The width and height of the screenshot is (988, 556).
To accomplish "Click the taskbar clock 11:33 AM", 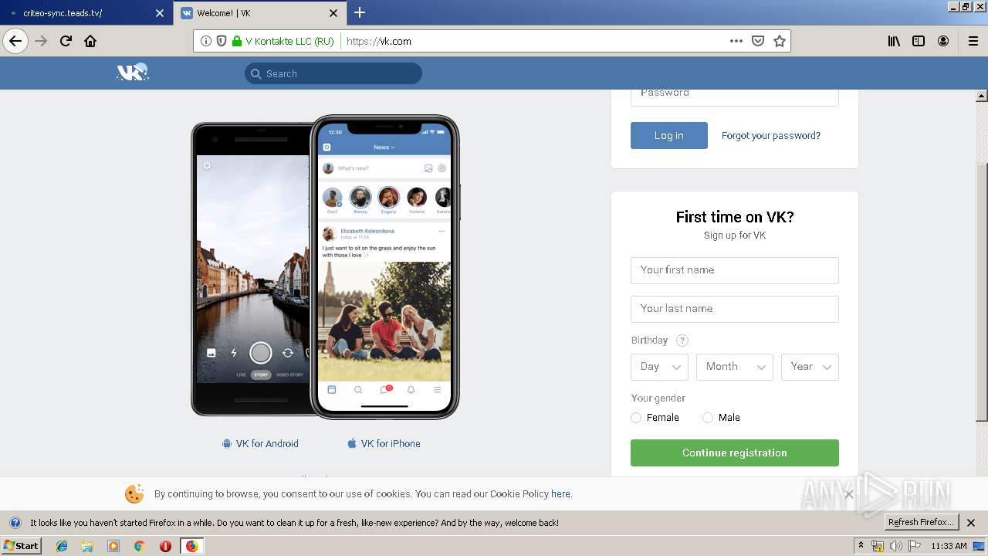I will click(x=949, y=546).
